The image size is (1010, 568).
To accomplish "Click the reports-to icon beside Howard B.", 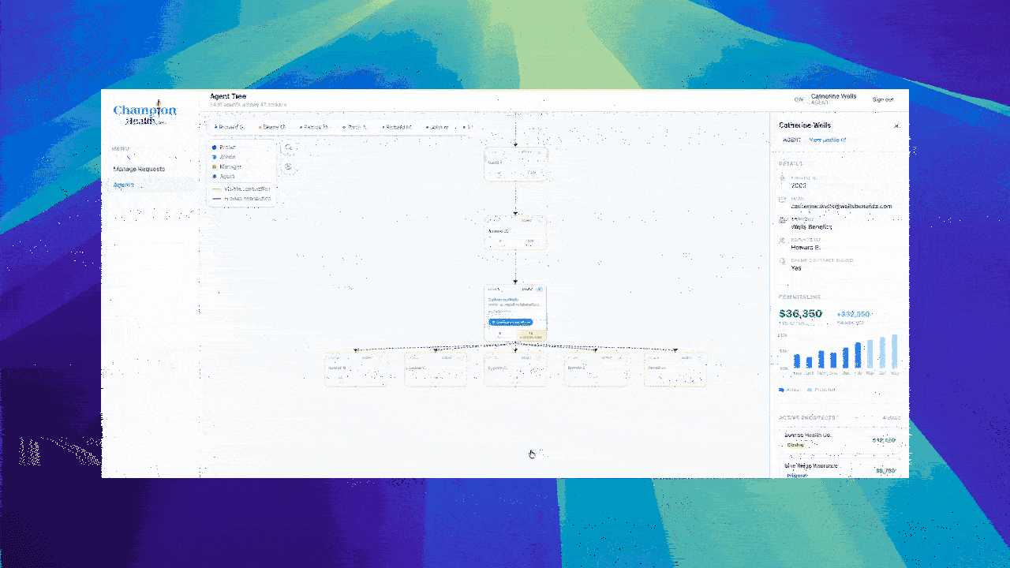I will 782,241.
